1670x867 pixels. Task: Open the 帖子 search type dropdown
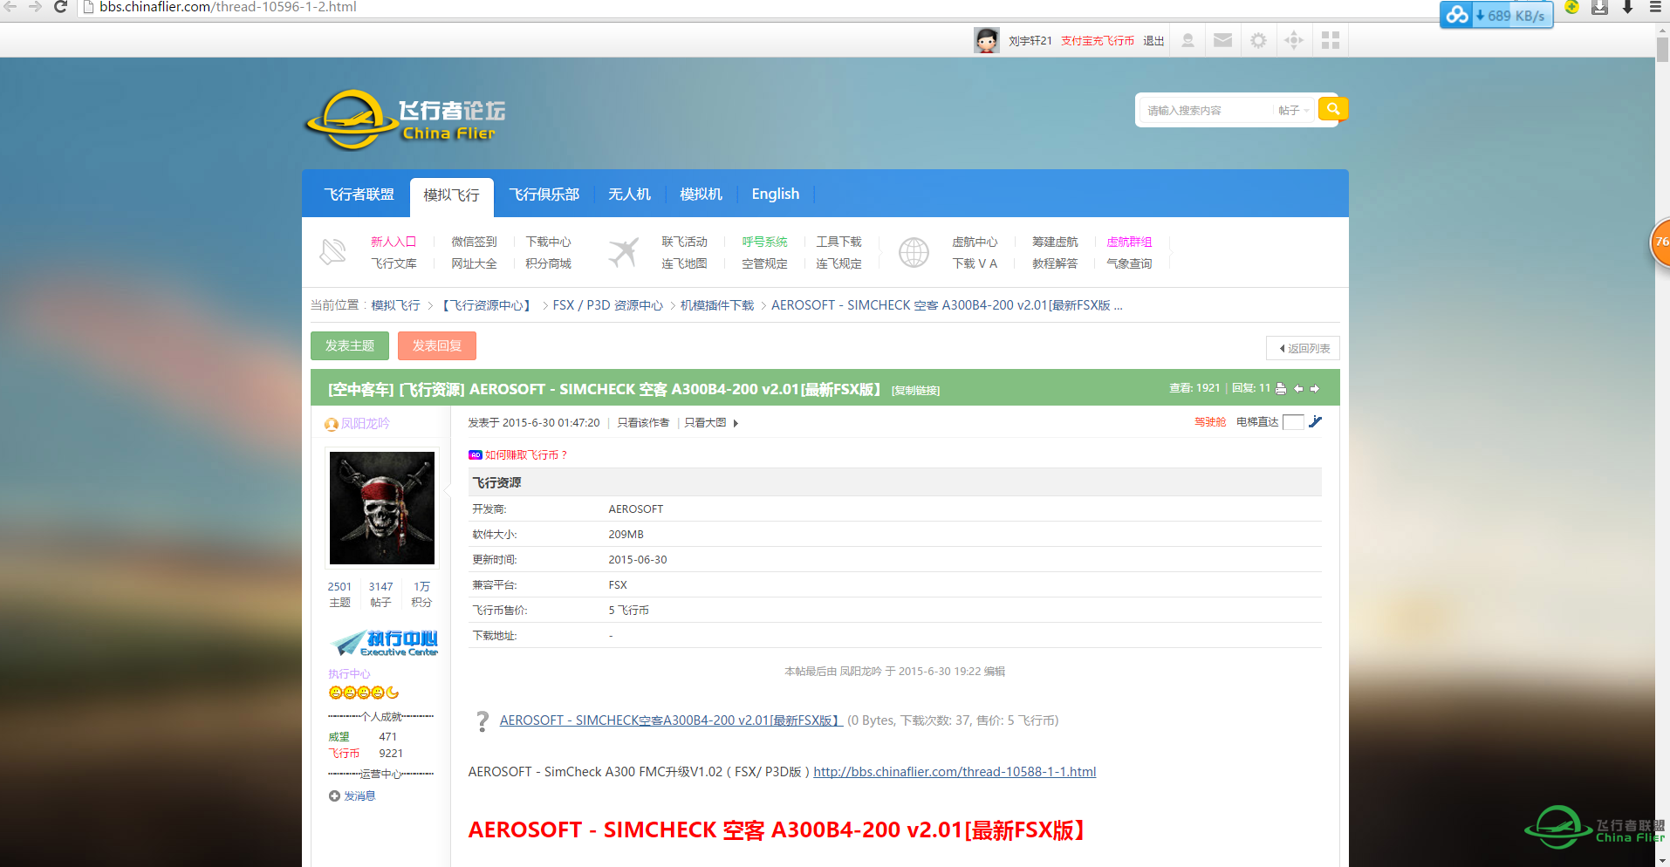click(x=1293, y=111)
